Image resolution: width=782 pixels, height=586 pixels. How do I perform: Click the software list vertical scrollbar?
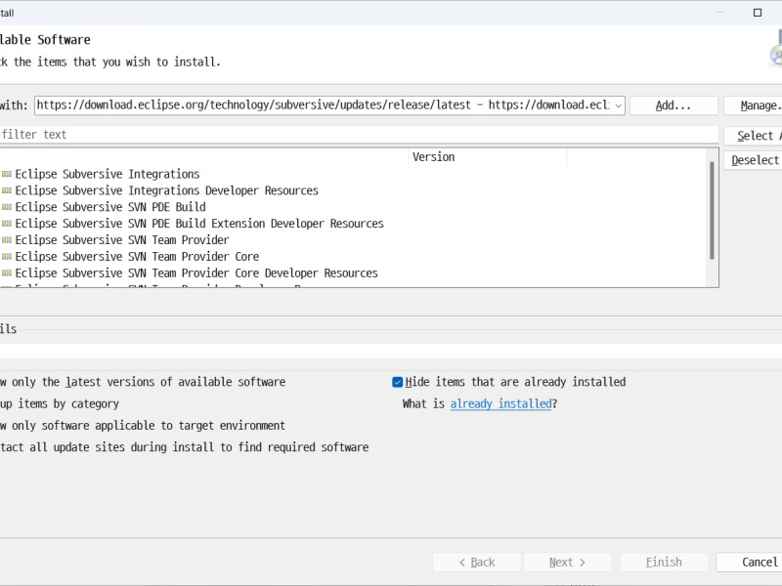point(712,210)
